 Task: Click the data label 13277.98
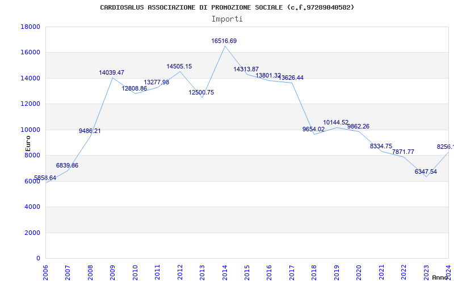click(x=157, y=82)
